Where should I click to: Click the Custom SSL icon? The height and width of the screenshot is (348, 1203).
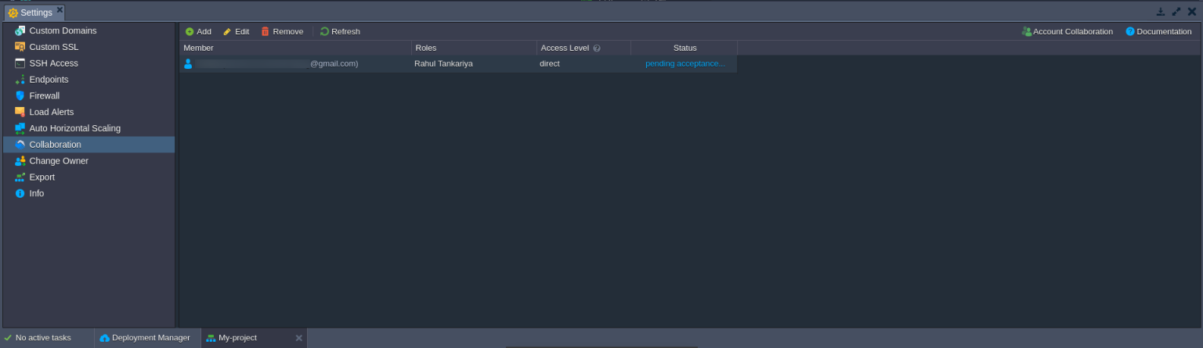(x=20, y=47)
